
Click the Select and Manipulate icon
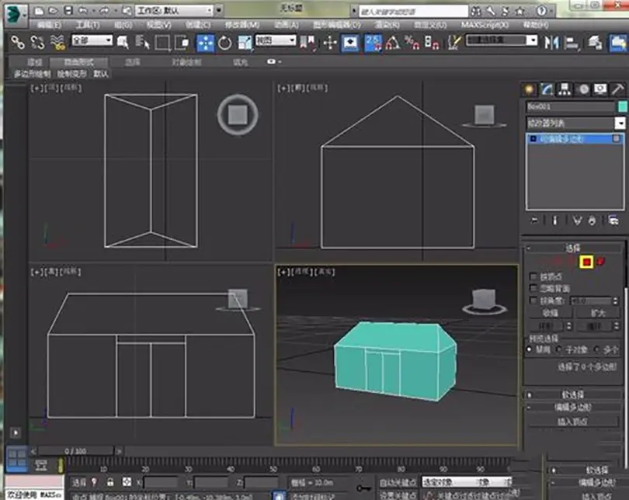pos(330,43)
